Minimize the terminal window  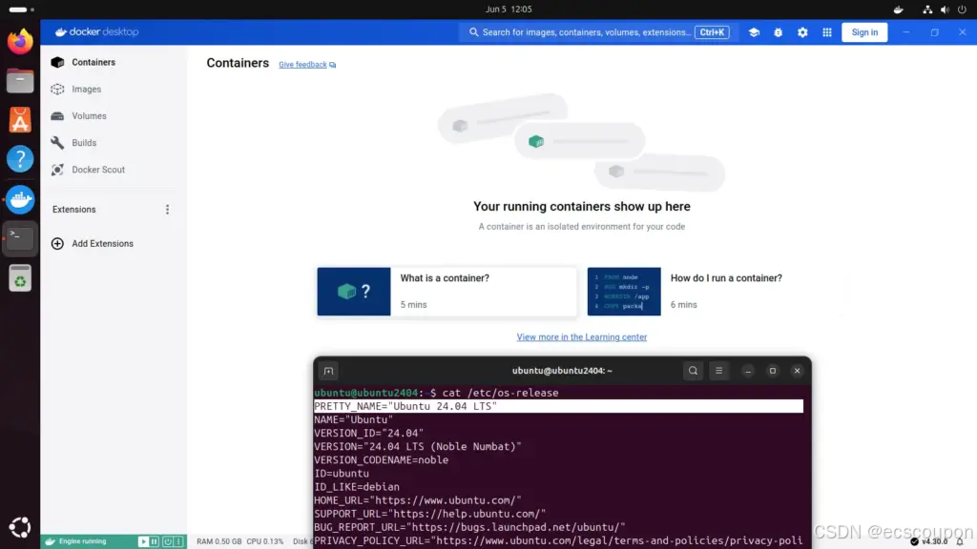(748, 371)
